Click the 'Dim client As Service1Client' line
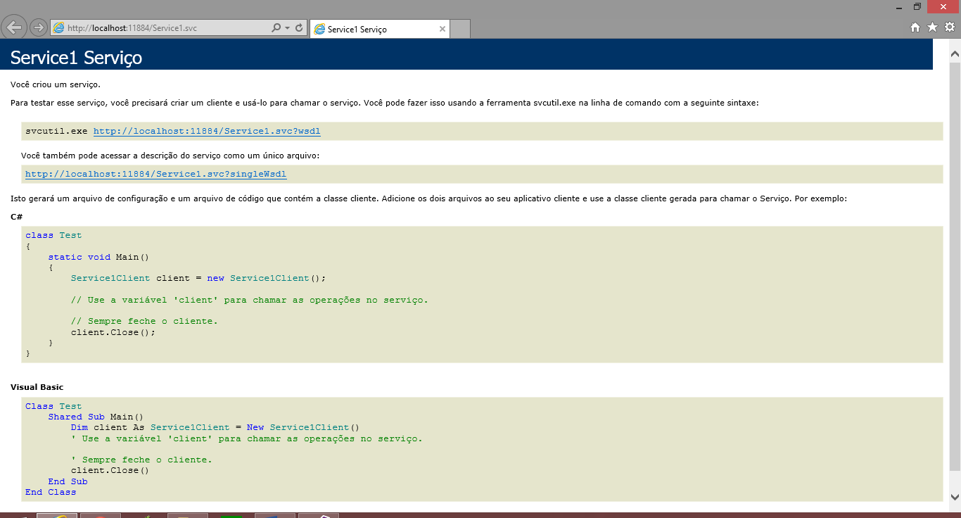The width and height of the screenshot is (961, 518). pos(215,427)
